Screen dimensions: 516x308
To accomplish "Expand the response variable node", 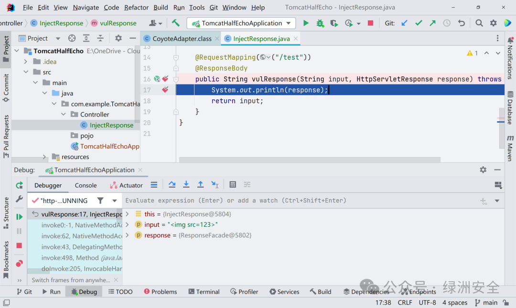I will 128,235.
